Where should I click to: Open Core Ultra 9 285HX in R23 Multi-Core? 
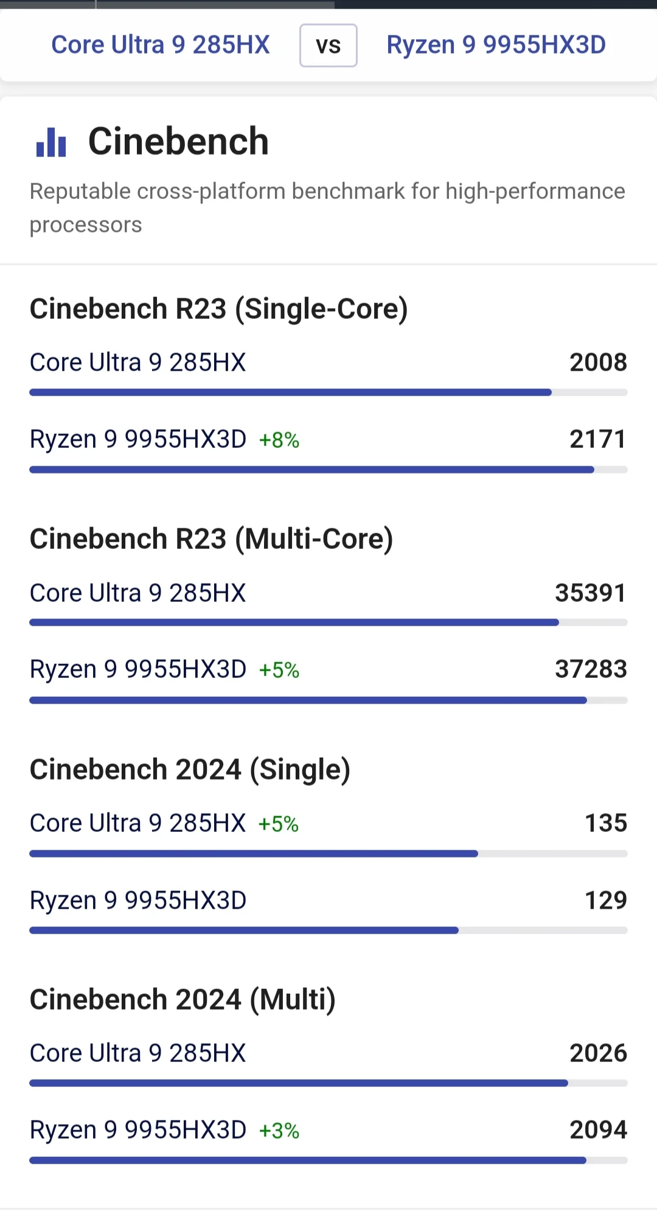[138, 593]
